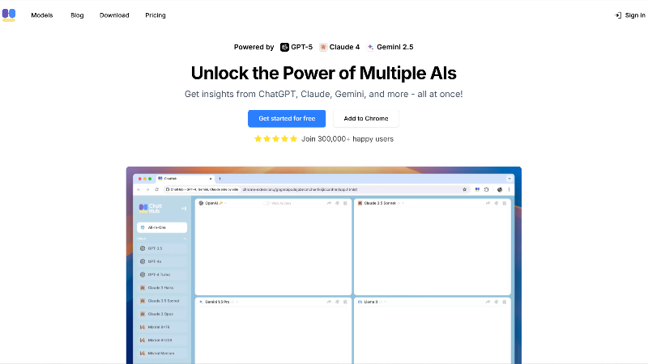
Task: Click the Claude 4 logo icon
Action: (x=323, y=47)
